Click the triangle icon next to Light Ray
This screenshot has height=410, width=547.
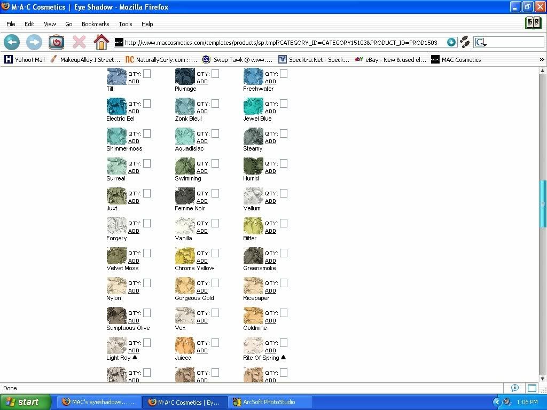[x=135, y=357]
